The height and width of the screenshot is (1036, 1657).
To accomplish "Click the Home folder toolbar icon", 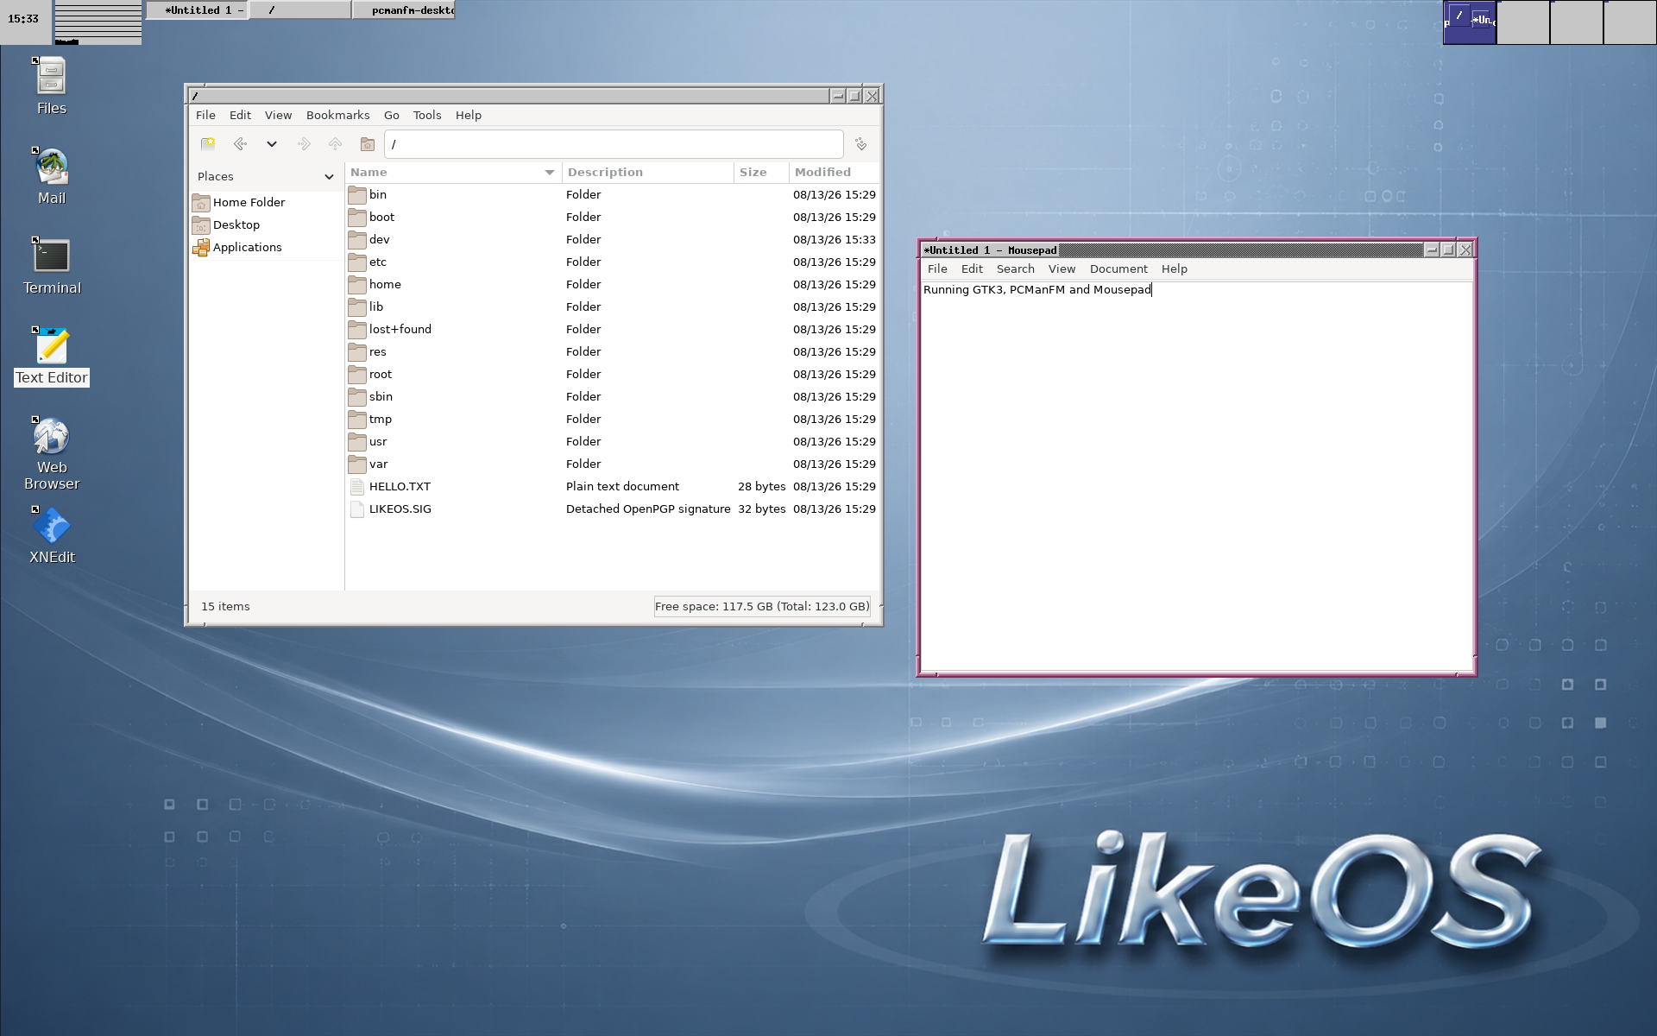I will [x=368, y=144].
